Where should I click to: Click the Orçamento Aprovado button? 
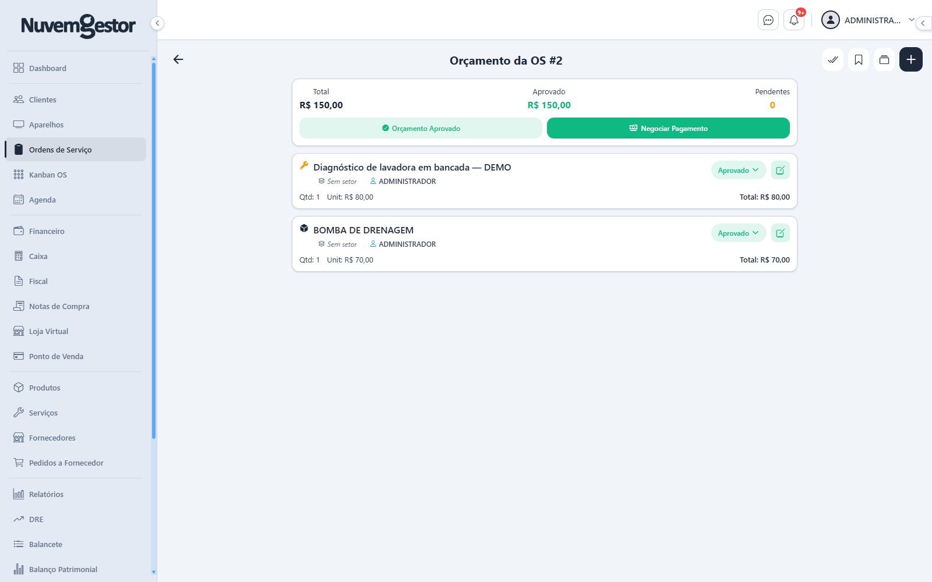pos(421,128)
